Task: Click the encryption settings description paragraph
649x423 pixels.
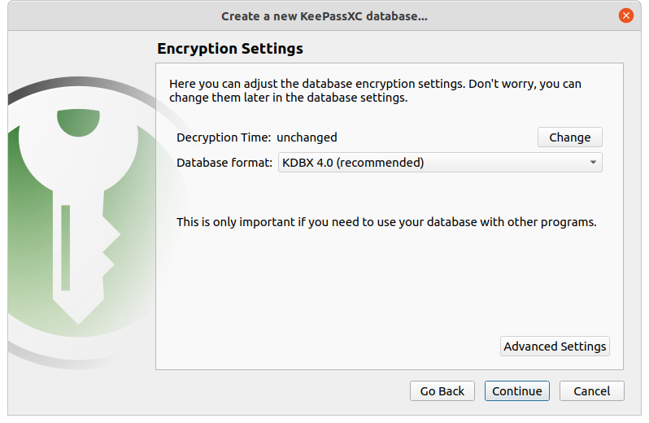Action: [x=375, y=90]
